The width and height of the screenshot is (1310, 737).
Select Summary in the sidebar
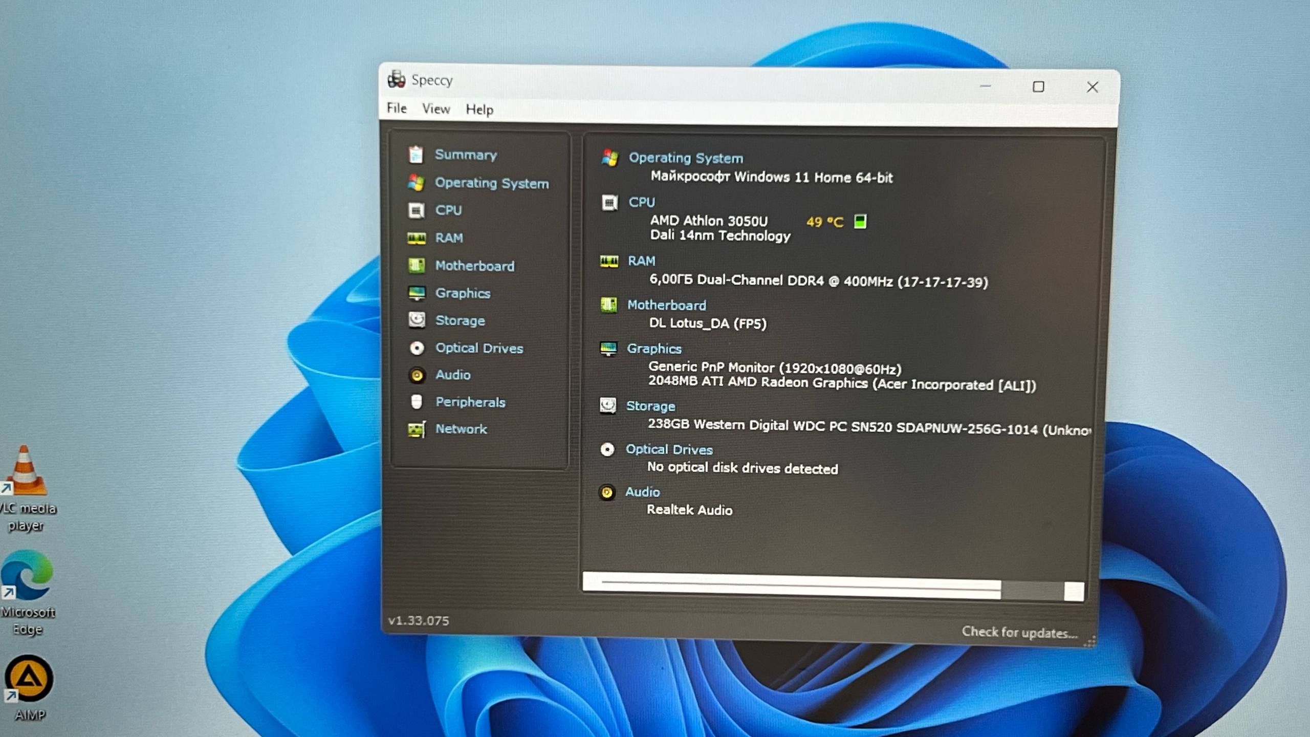tap(466, 155)
